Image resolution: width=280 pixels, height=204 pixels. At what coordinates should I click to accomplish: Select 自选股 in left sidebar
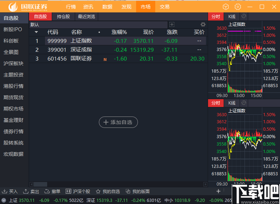(x=14, y=18)
